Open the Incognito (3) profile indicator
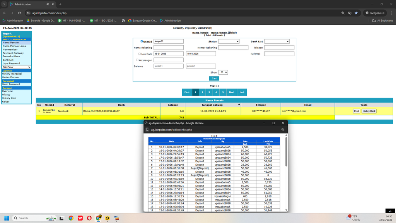The image size is (396, 223). pyautogui.click(x=375, y=13)
